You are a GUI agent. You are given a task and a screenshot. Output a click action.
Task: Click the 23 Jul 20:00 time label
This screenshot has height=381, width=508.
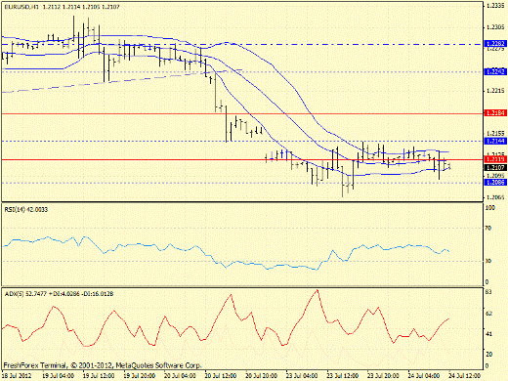coord(383,376)
